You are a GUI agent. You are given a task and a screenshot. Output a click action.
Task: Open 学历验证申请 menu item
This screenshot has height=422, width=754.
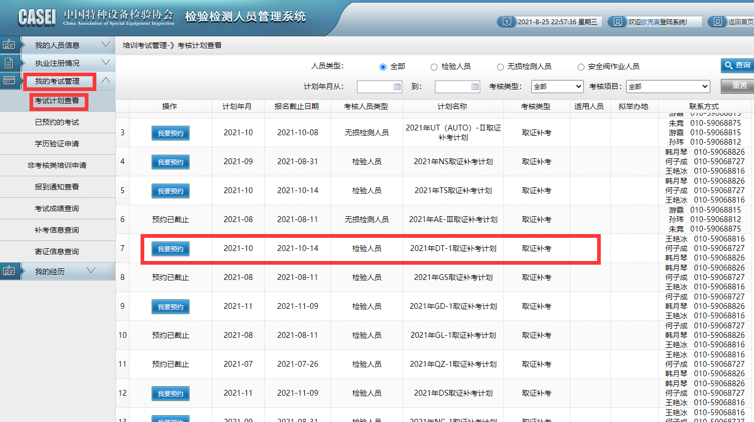pyautogui.click(x=57, y=144)
